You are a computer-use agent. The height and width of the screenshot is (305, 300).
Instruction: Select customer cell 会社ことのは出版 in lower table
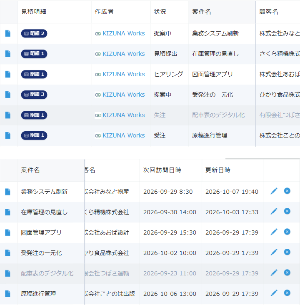click(x=110, y=294)
